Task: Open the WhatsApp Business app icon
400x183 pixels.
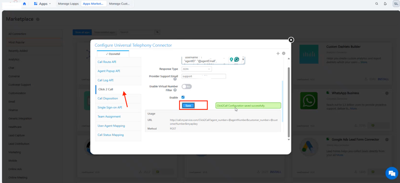Action: [x=309, y=101]
